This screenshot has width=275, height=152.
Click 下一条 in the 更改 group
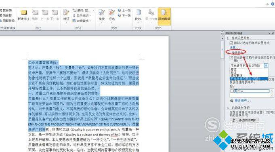pyautogui.click(x=124, y=16)
